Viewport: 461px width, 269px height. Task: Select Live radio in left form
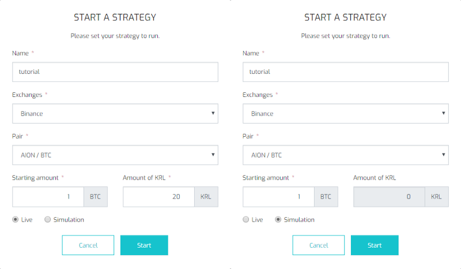pos(16,219)
